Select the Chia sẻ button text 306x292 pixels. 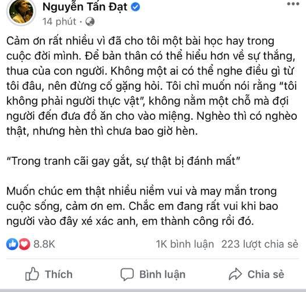(x=266, y=274)
